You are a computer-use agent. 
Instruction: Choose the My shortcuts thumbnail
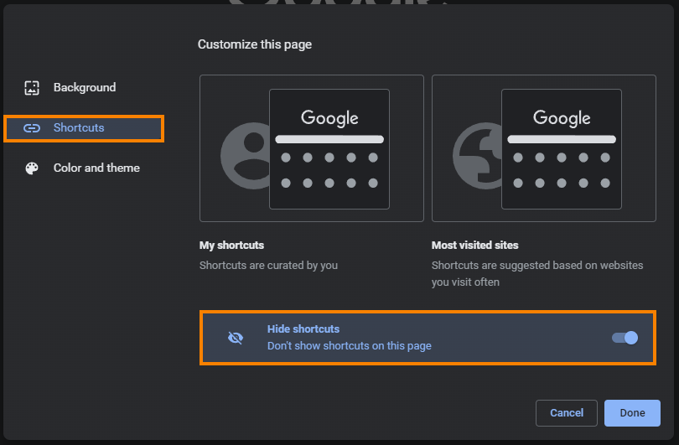[312, 148]
